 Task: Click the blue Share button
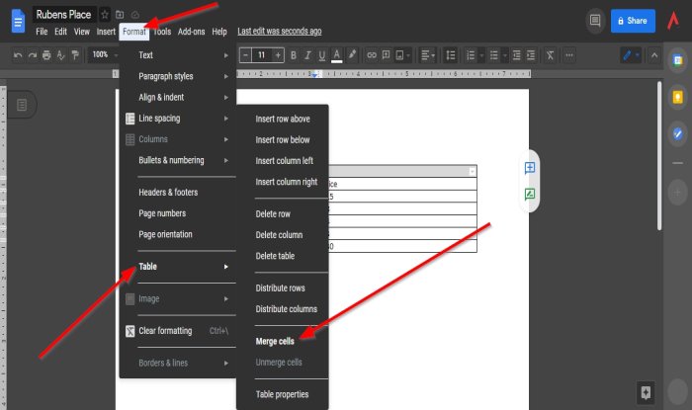click(x=633, y=21)
